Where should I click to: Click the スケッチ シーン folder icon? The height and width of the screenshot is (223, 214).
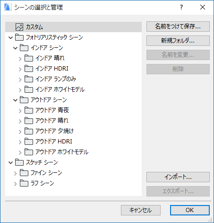[x=19, y=162]
